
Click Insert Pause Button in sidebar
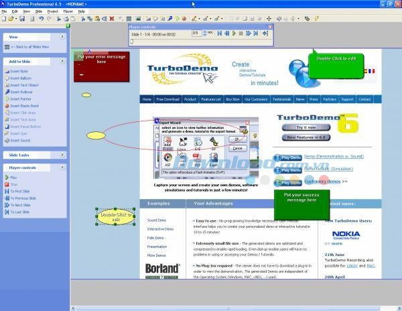coord(23,127)
